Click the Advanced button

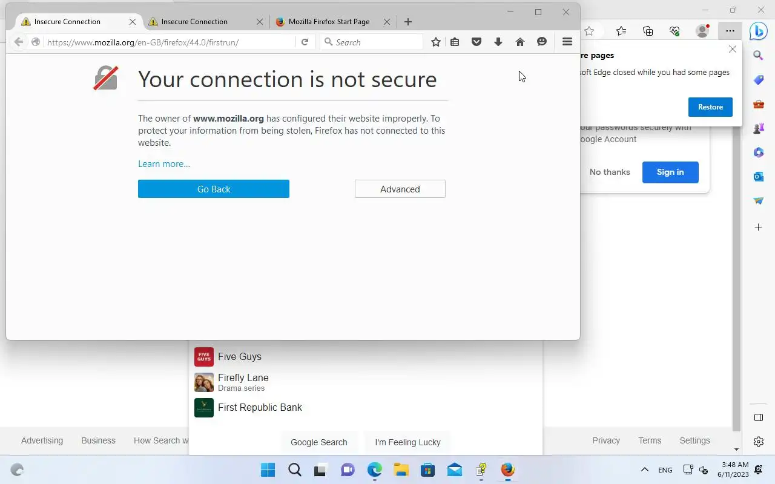coord(400,189)
